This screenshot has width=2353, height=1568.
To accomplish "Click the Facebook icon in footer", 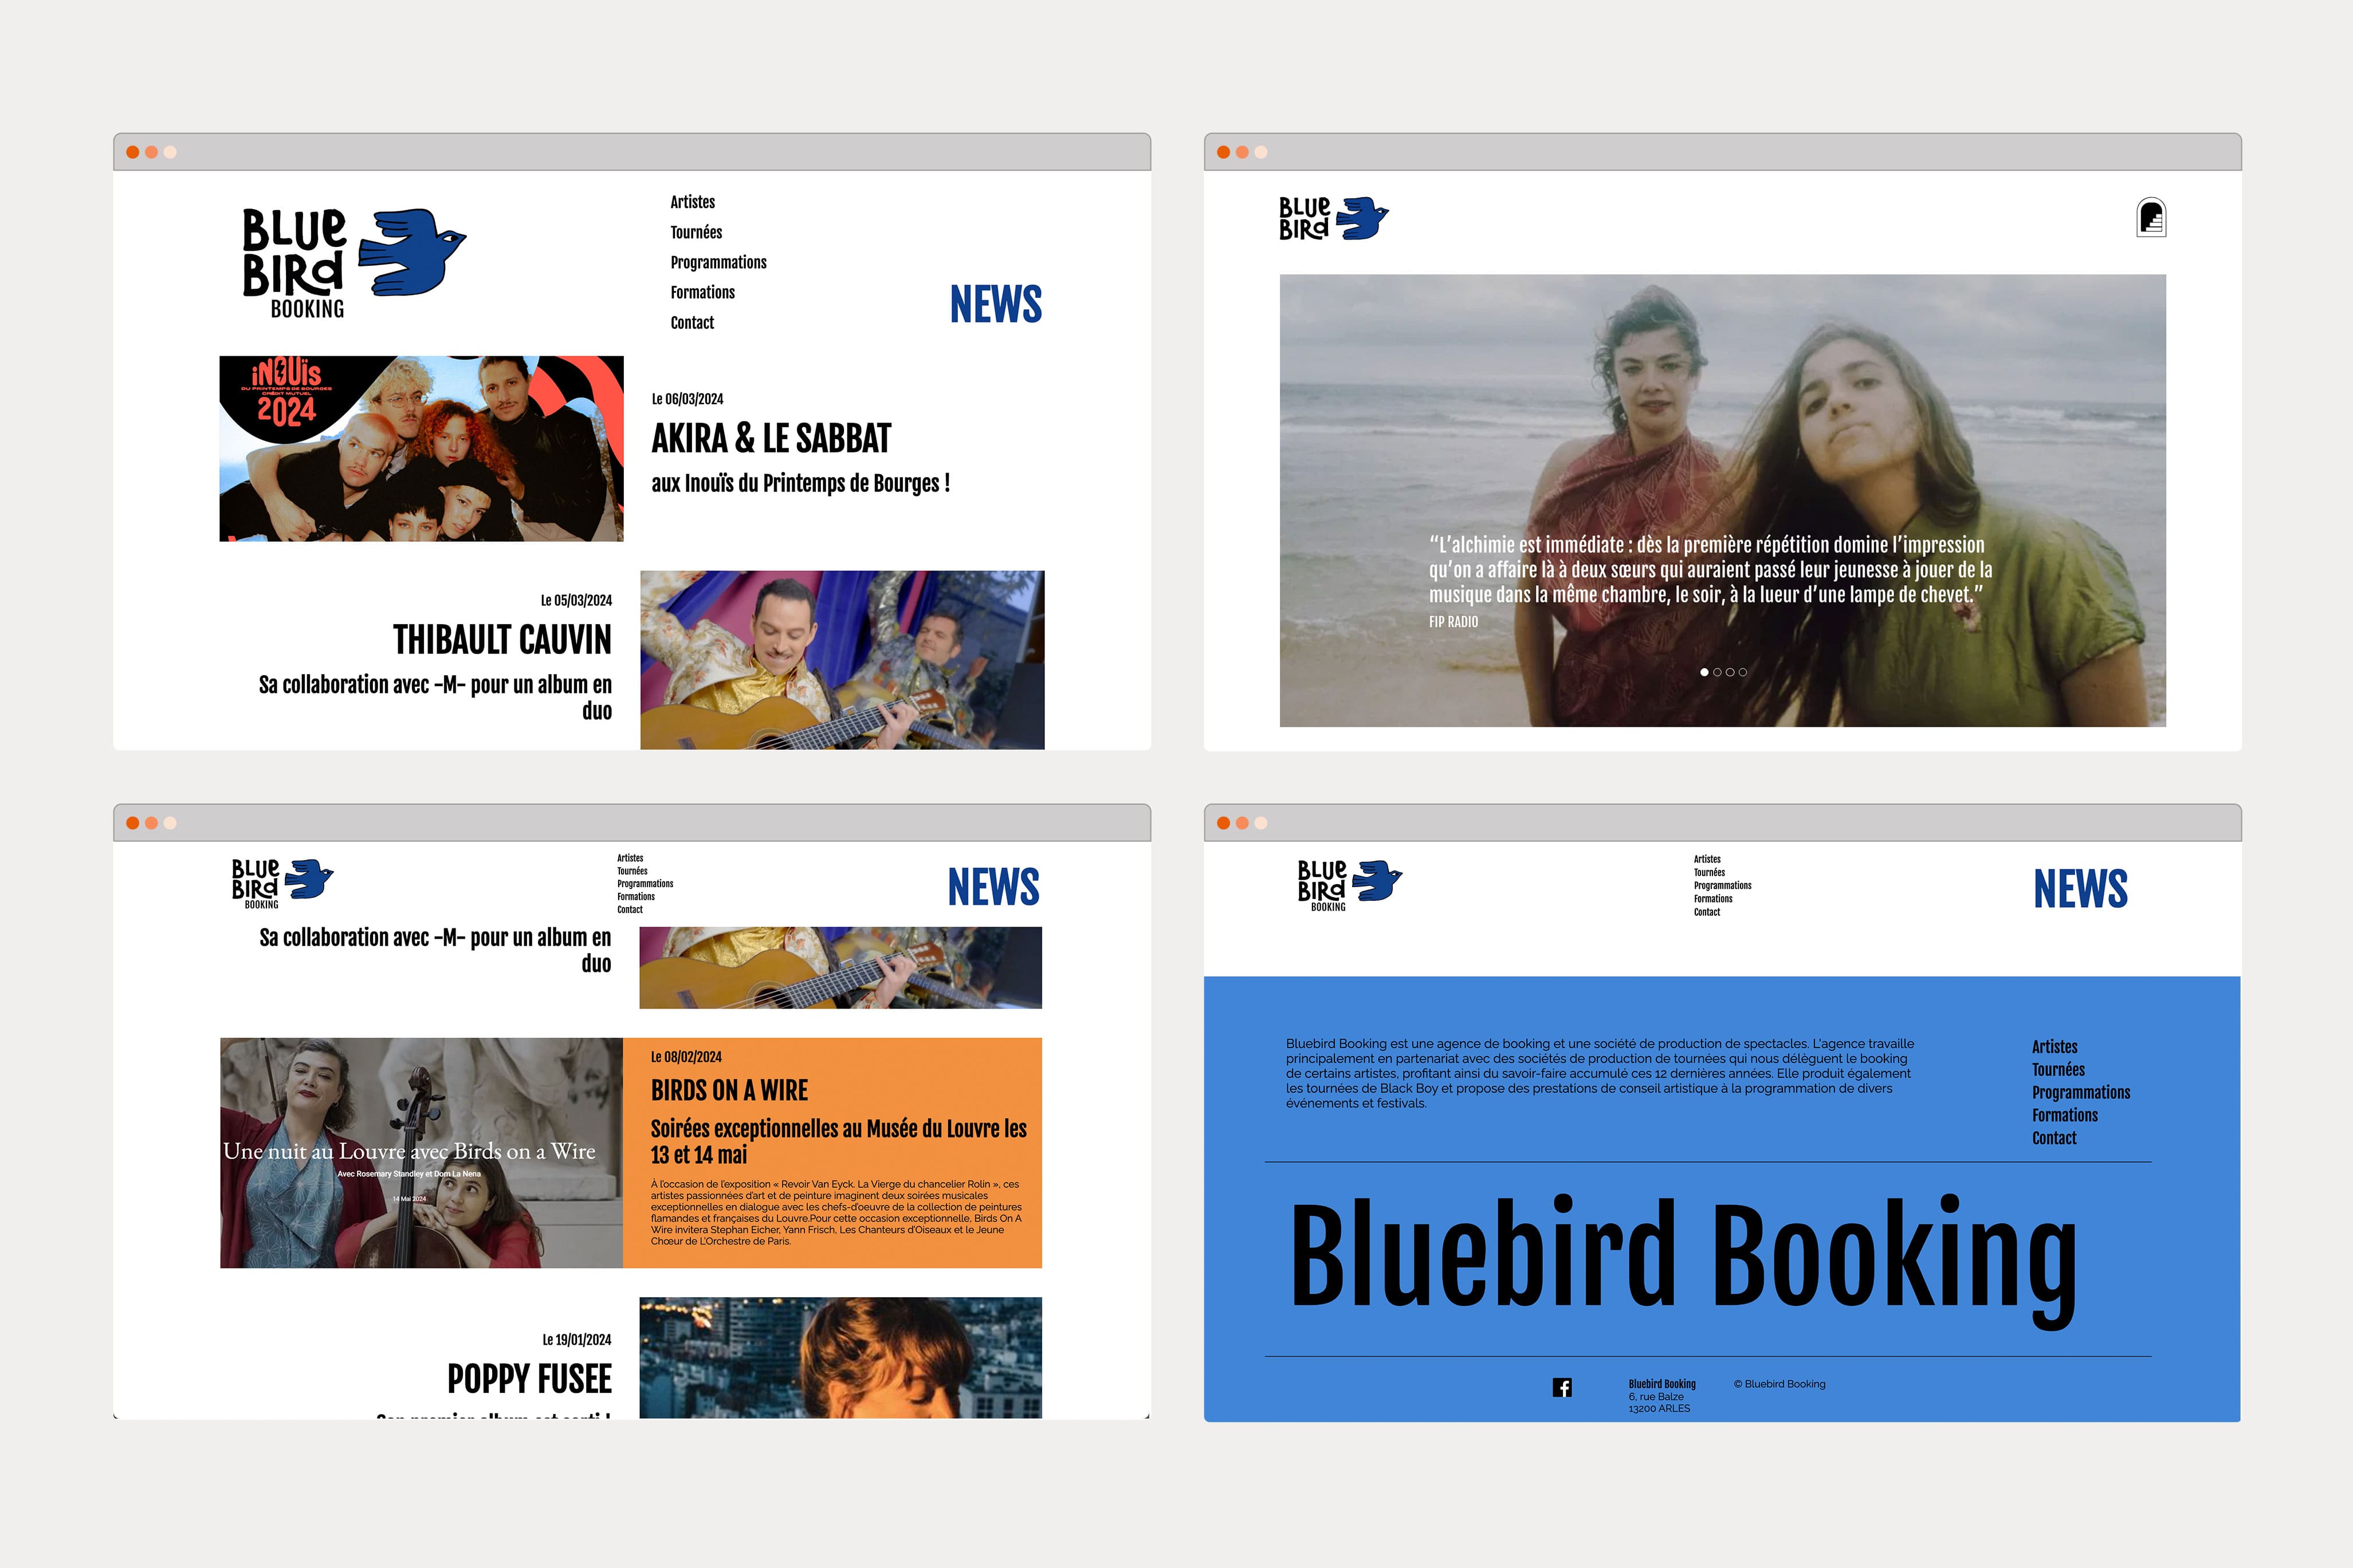I will [1562, 1388].
